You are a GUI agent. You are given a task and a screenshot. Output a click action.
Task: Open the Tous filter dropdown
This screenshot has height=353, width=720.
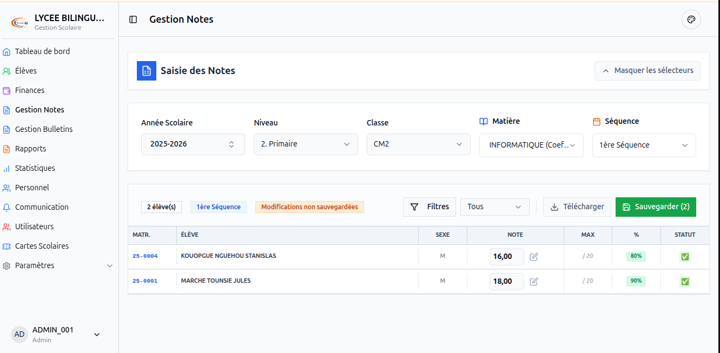pyautogui.click(x=495, y=207)
